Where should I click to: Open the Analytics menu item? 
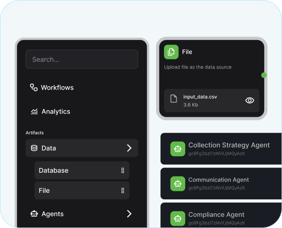click(x=55, y=112)
